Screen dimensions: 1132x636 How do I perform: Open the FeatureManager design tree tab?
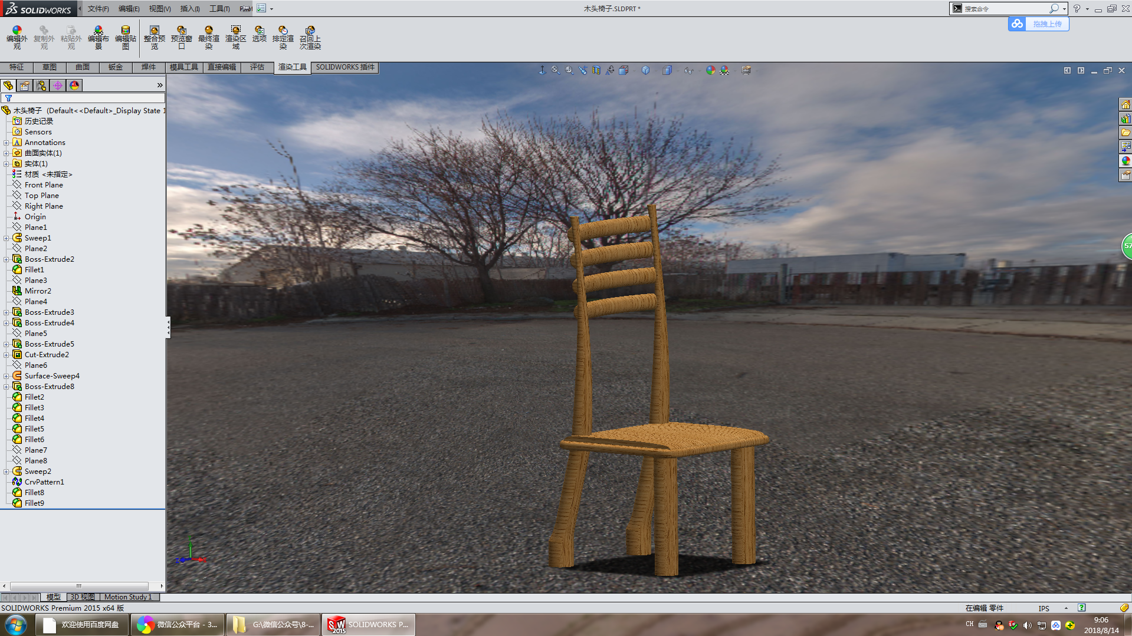[8, 85]
